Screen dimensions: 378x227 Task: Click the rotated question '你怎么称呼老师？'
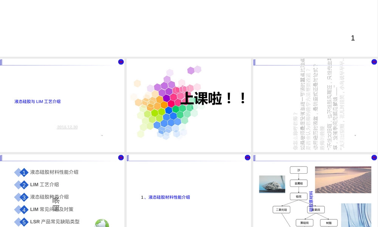tap(295, 131)
